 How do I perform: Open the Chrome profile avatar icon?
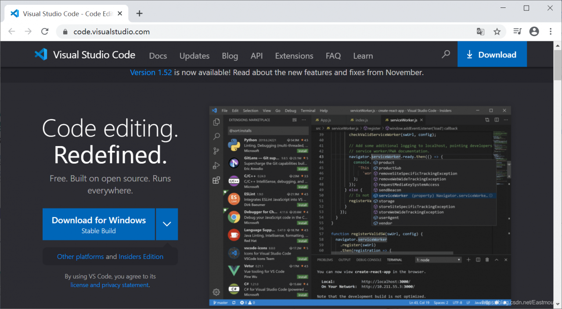pos(534,32)
